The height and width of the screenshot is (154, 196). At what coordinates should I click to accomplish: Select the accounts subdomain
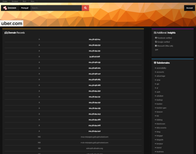160,72
